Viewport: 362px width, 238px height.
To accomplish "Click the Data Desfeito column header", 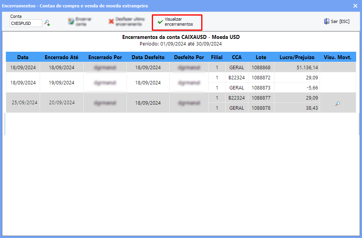I will click(x=148, y=58).
